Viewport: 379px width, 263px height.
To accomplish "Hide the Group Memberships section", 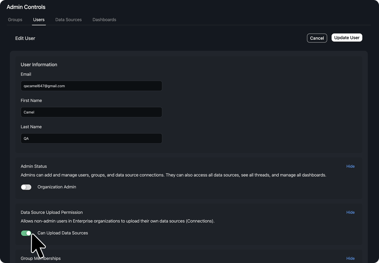I will (x=350, y=259).
